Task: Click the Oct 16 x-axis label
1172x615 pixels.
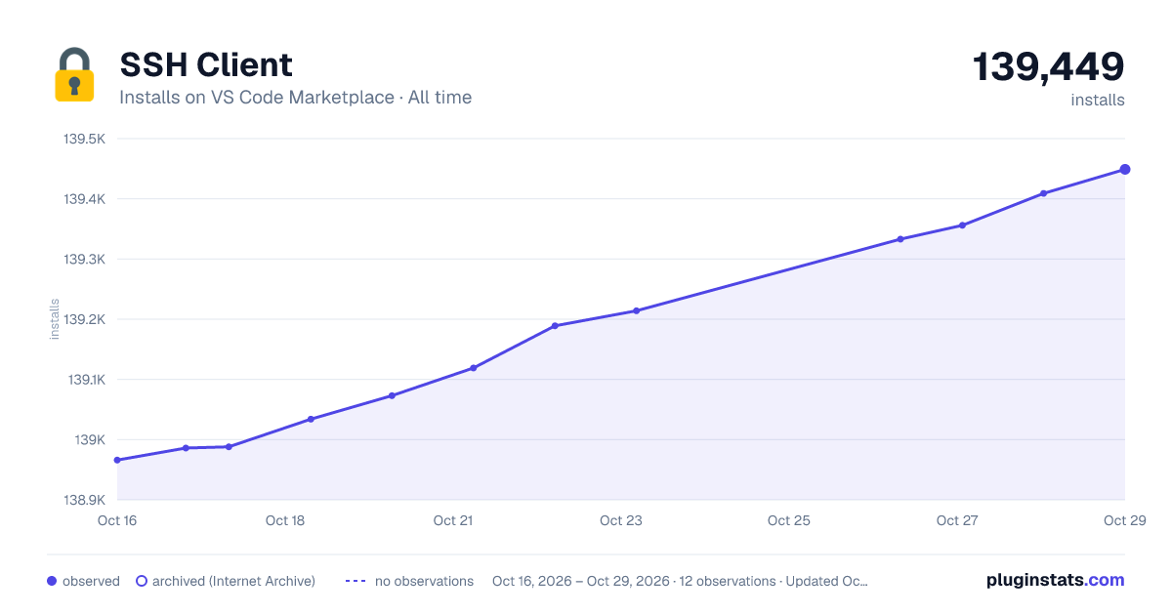Action: [117, 520]
